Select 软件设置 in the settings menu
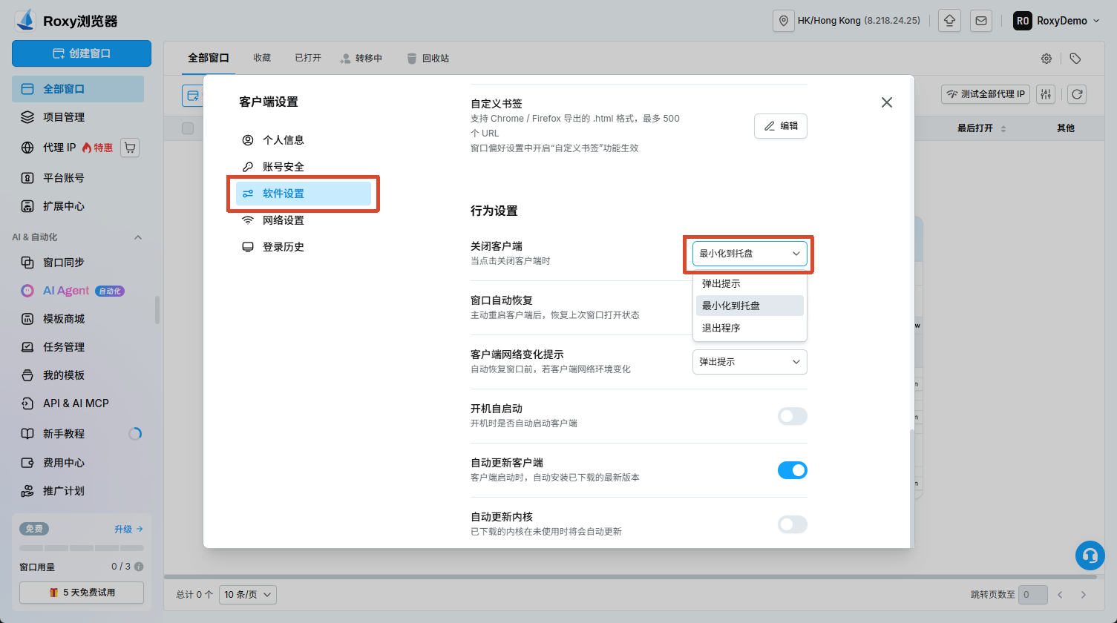Viewport: 1117px width, 623px height. point(303,194)
